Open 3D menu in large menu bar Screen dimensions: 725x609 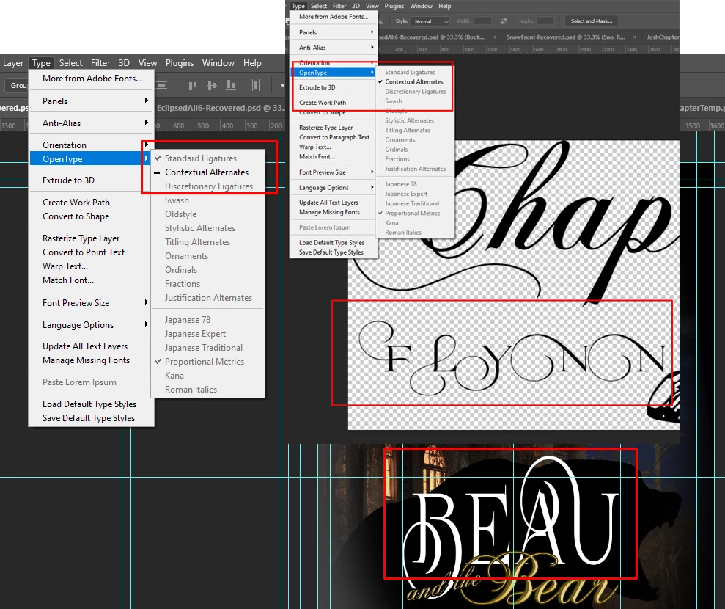124,63
